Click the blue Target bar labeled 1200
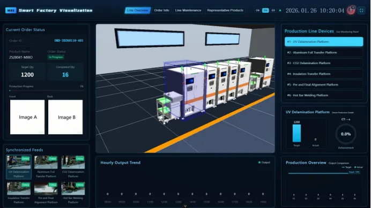 point(296,133)
